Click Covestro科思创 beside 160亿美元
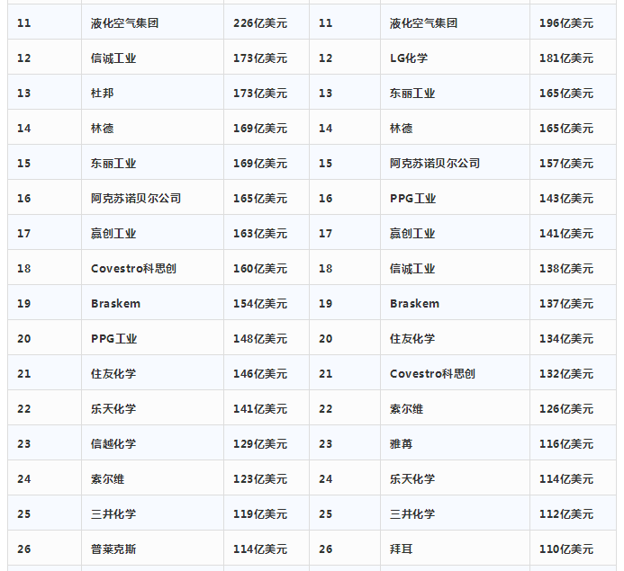 [x=133, y=269]
